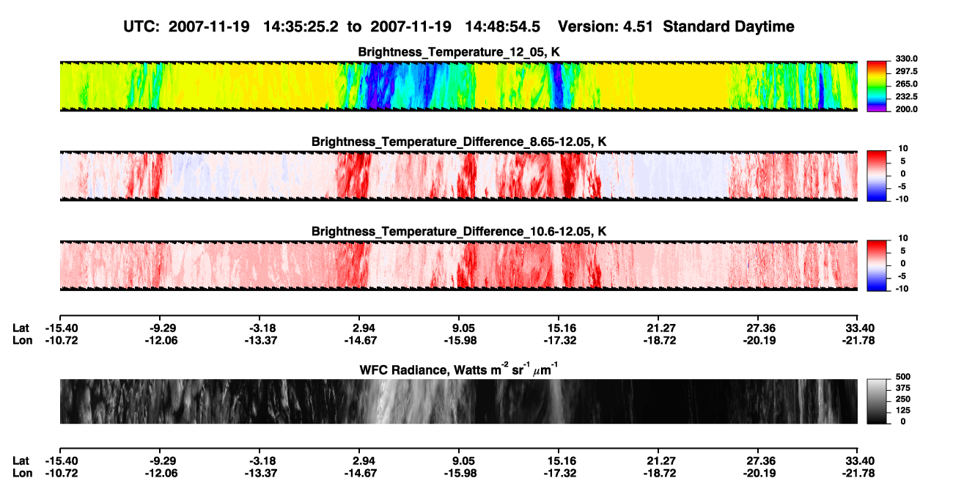Click the grayscale WFC Radiance colorbar
Image resolution: width=953 pixels, height=489 pixels.
[x=876, y=402]
